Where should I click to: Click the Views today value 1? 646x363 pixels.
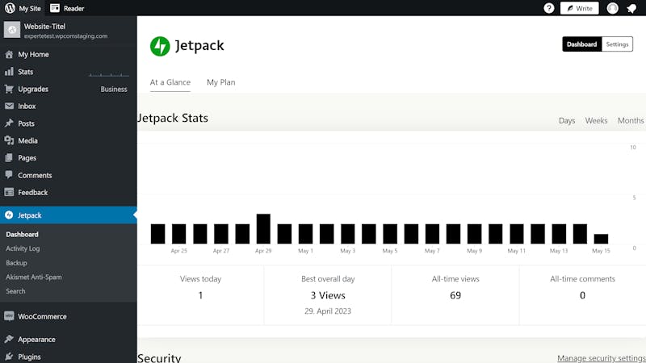click(200, 295)
